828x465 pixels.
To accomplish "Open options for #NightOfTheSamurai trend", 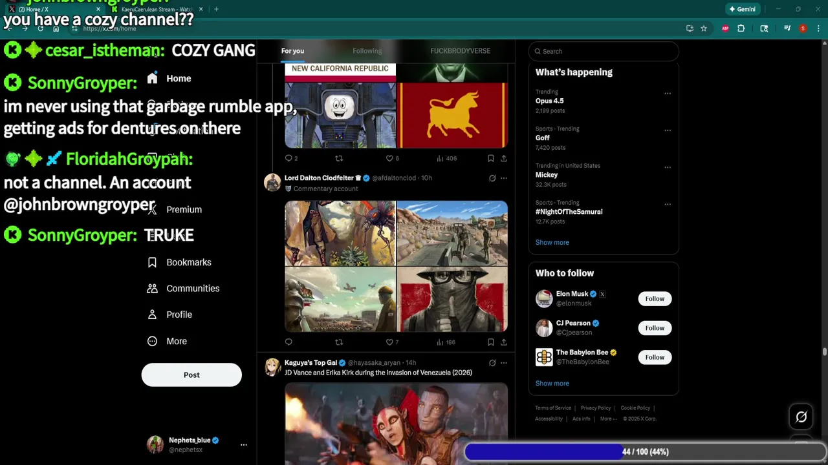I will 667,204.
